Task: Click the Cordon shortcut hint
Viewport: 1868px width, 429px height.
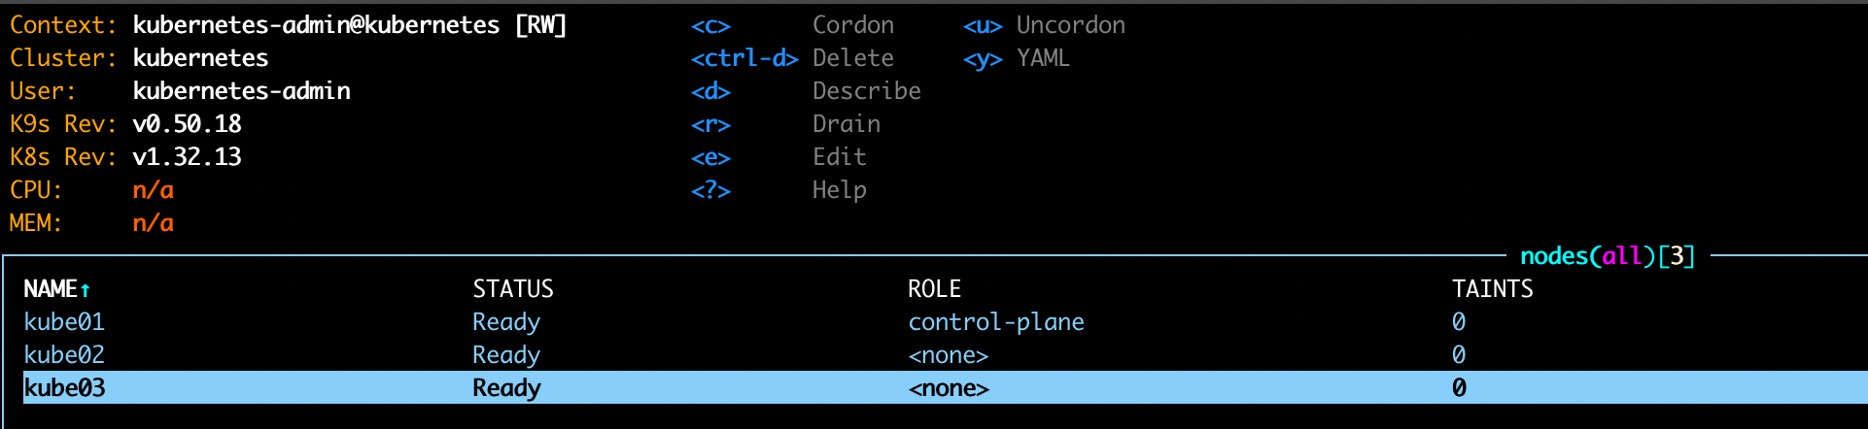Action: click(x=852, y=25)
